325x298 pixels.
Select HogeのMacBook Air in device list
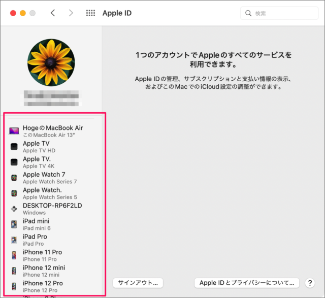53,128
